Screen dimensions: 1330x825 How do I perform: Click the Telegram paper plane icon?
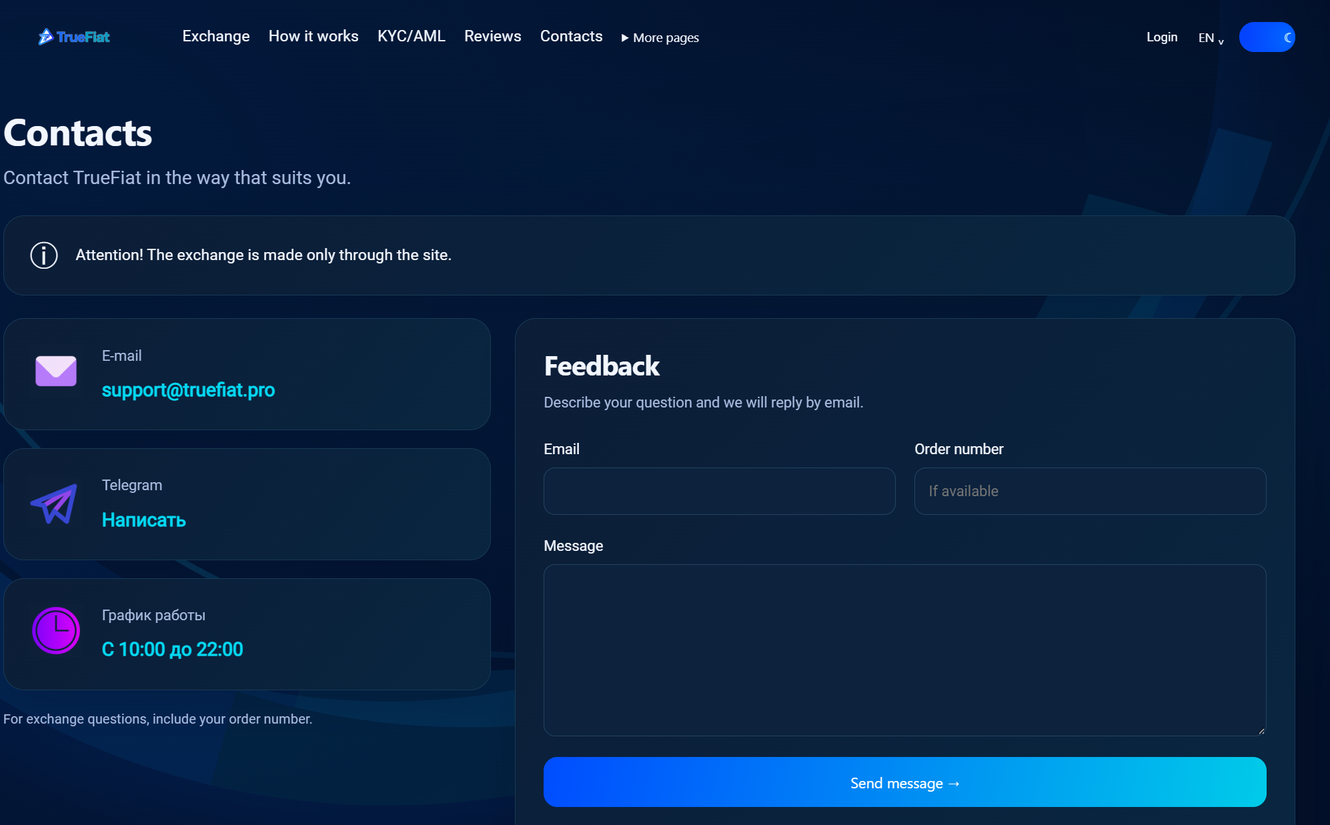[55, 504]
